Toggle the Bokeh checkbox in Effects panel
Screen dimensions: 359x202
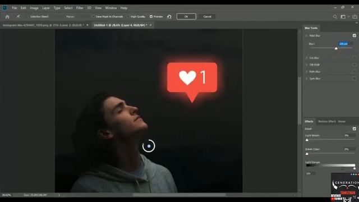[354, 128]
